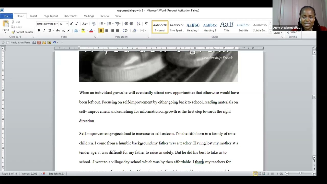This screenshot has width=327, height=184.
Task: Open the File tab
Action: 6,16
